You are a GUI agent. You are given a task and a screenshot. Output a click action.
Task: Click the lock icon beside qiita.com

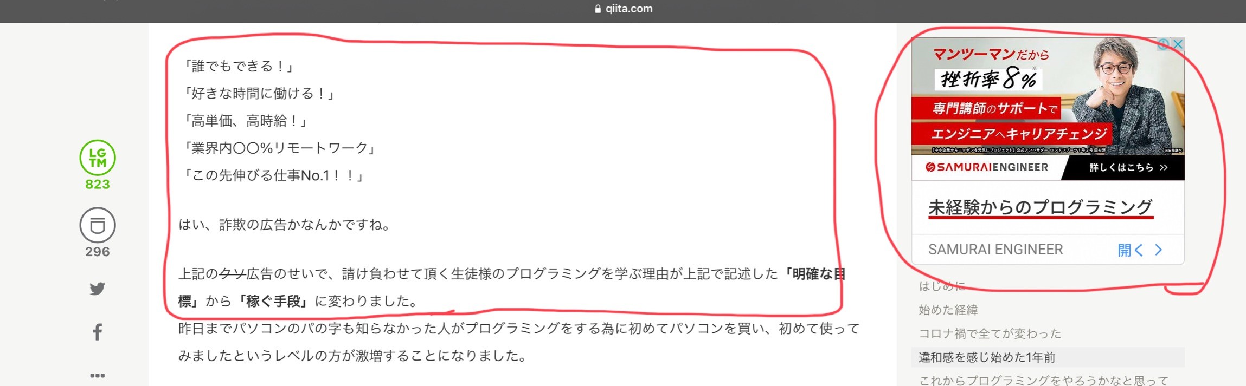click(598, 9)
